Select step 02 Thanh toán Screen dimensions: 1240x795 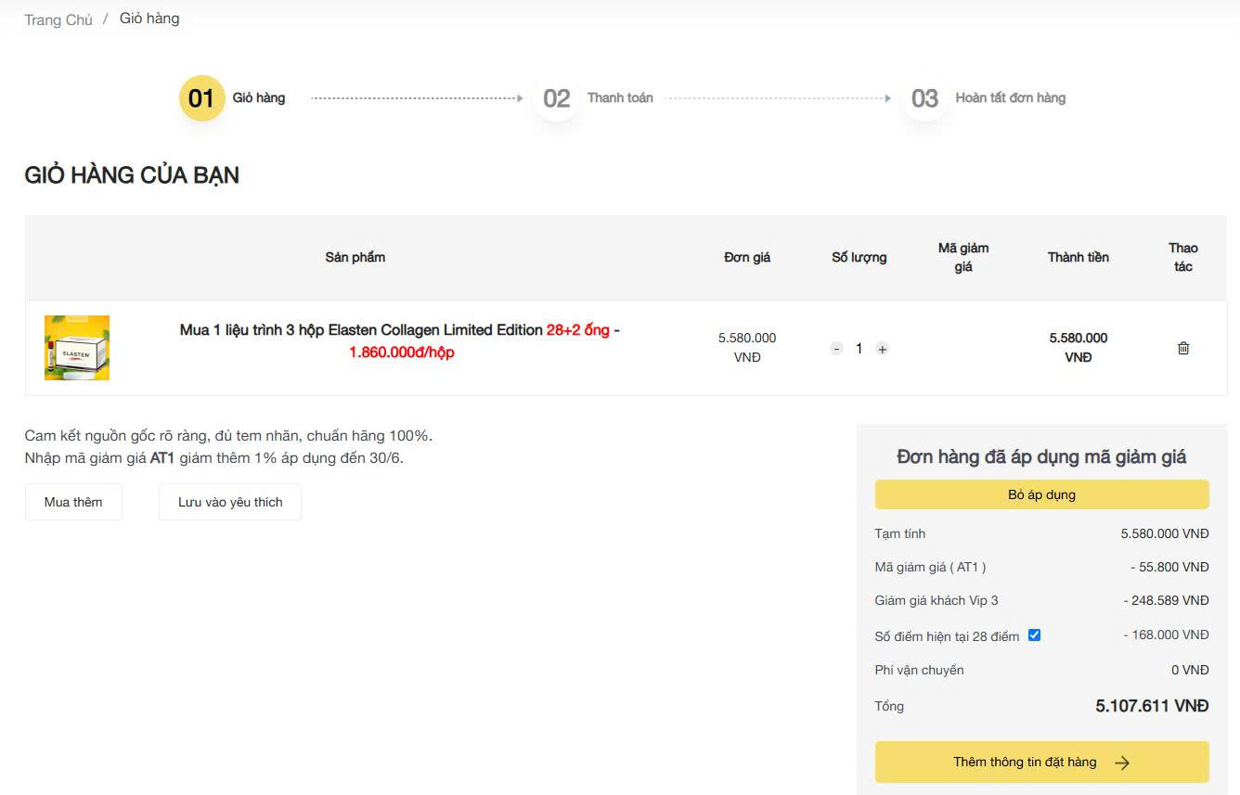pos(593,98)
